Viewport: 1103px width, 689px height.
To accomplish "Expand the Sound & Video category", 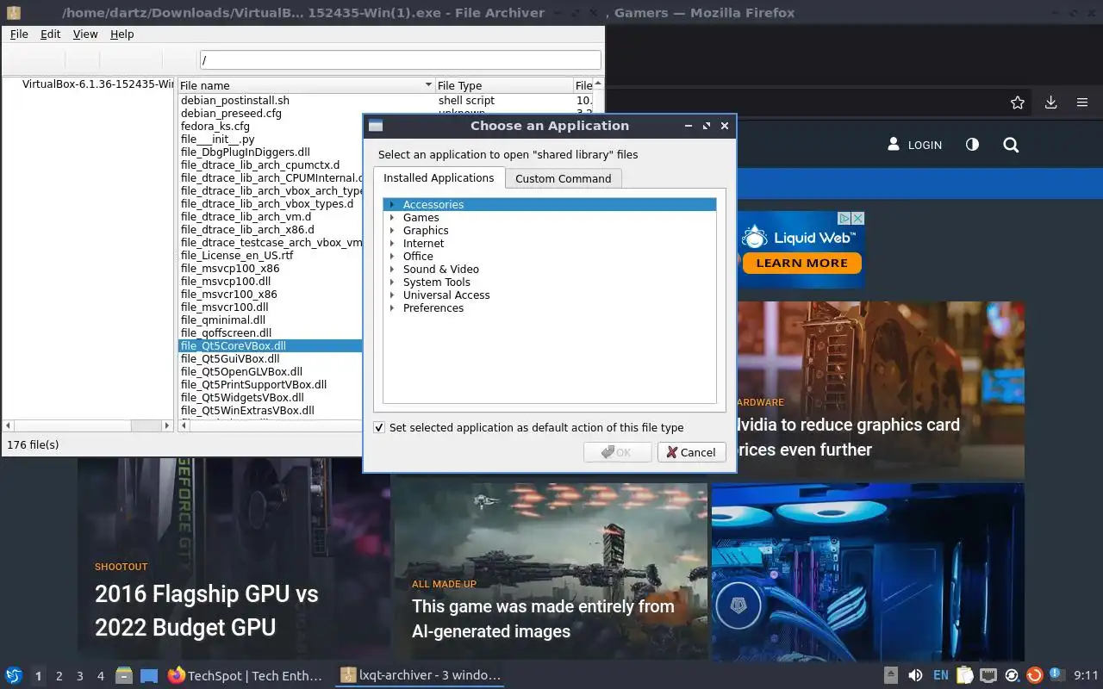I will click(x=391, y=269).
